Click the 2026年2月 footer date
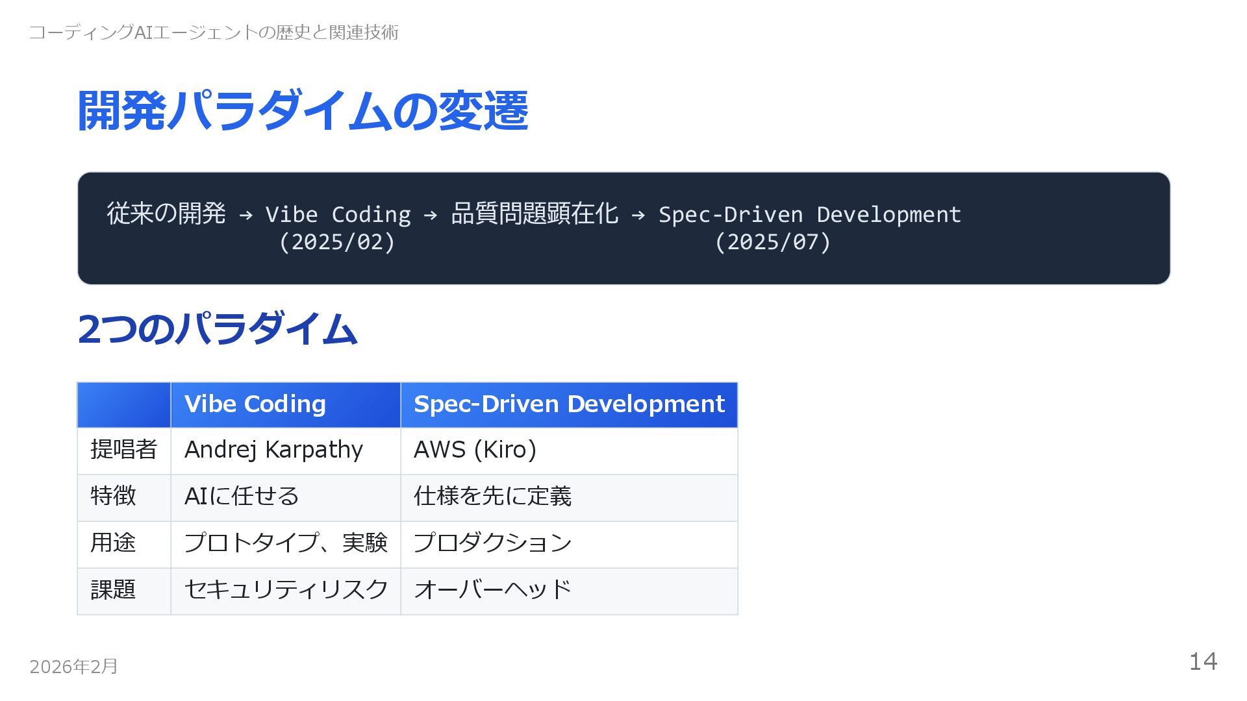 coord(73,667)
